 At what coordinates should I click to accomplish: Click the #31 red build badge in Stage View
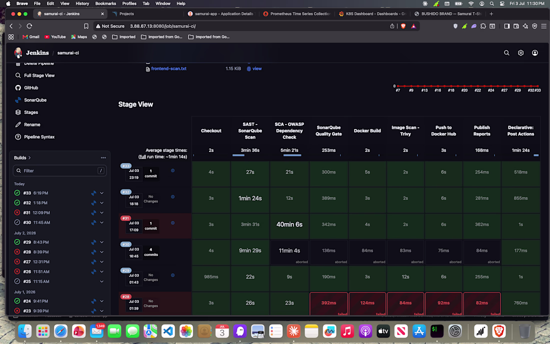(125, 218)
